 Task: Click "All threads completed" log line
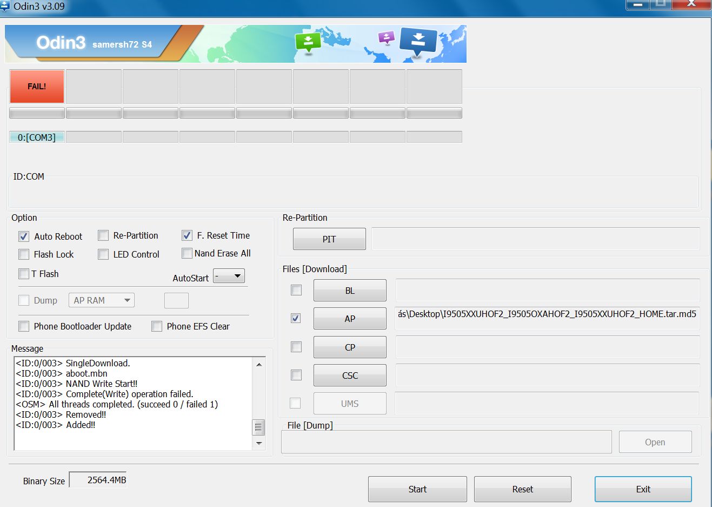click(x=117, y=404)
